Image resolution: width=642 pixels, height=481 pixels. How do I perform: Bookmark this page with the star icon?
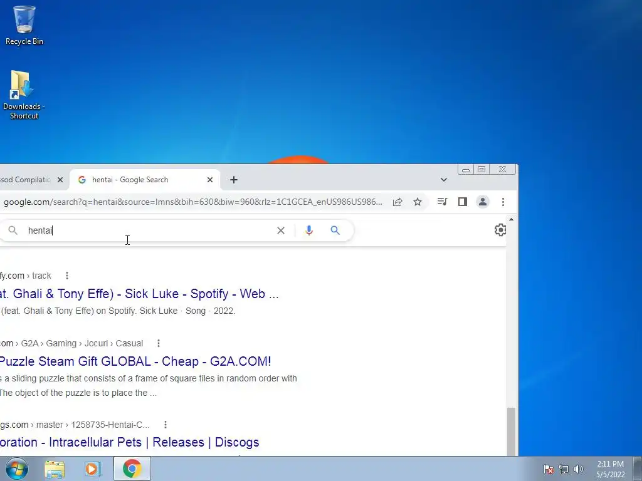[x=417, y=202]
